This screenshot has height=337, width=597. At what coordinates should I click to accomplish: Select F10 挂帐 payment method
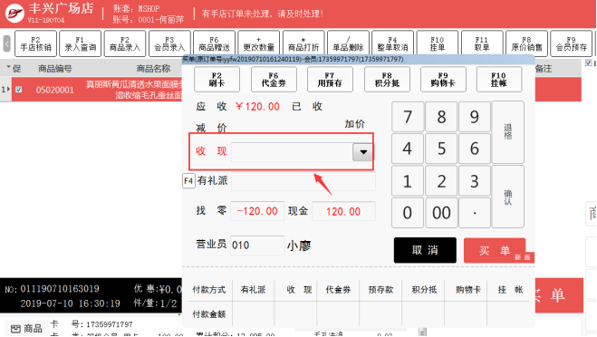click(499, 79)
